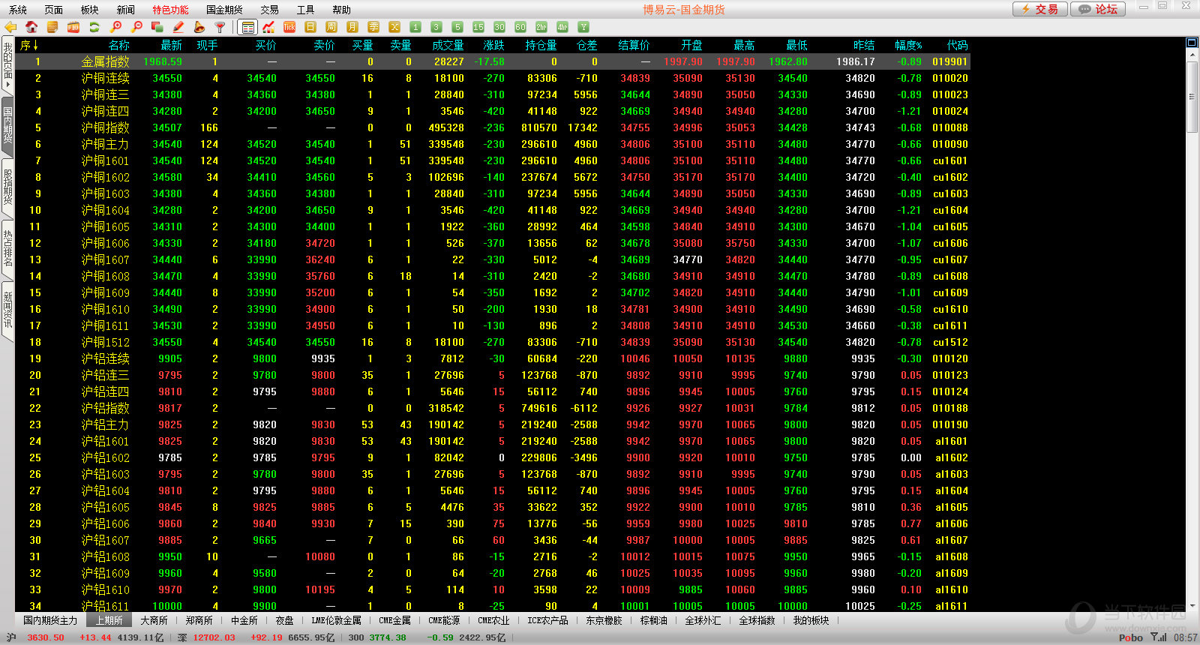Click the yellow notes icon beside home
Image resolution: width=1200 pixels, height=645 pixels.
pos(52,27)
